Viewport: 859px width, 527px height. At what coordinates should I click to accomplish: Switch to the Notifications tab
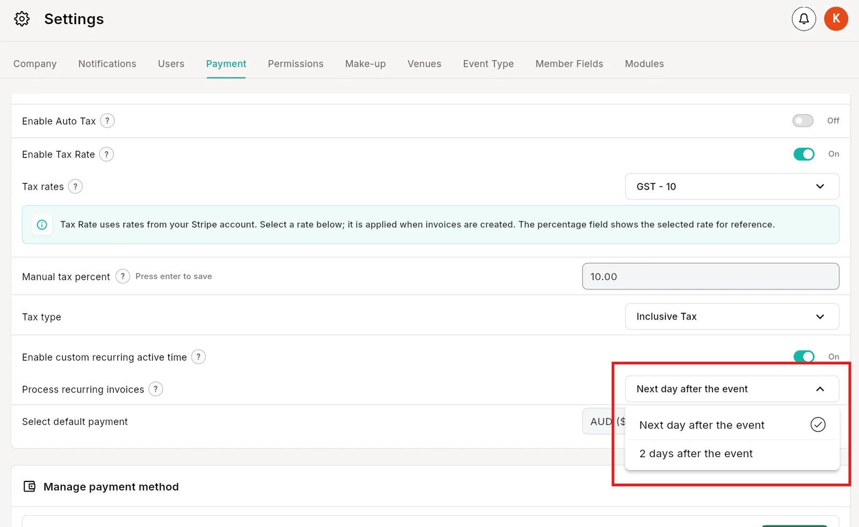click(x=107, y=63)
